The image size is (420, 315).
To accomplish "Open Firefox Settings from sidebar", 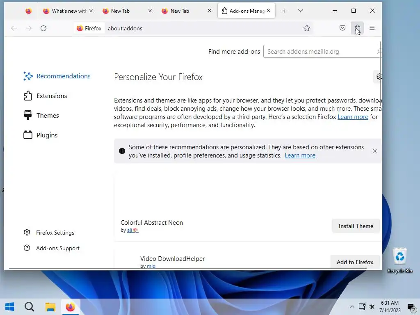I will pos(49,233).
